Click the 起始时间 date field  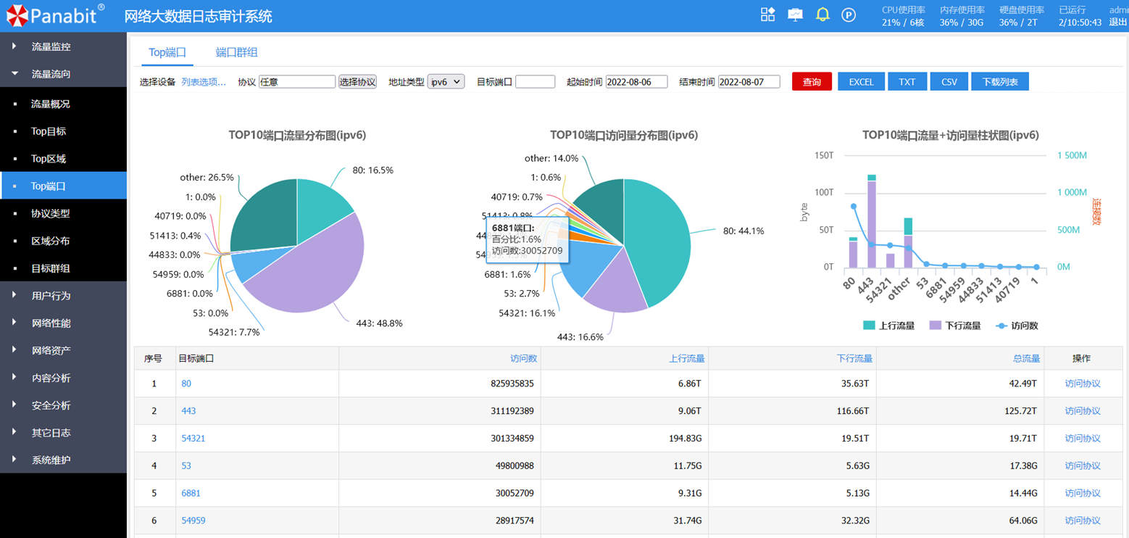(x=636, y=82)
